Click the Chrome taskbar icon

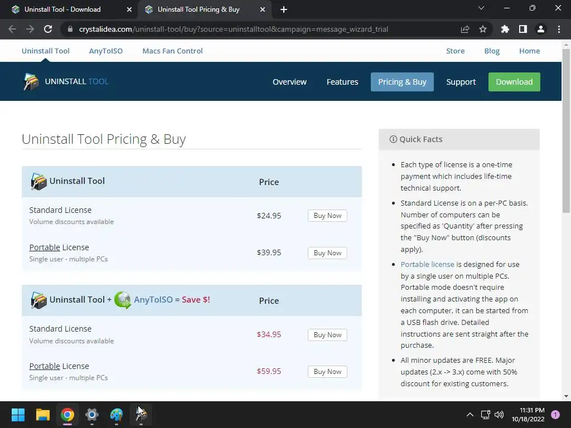(x=67, y=415)
